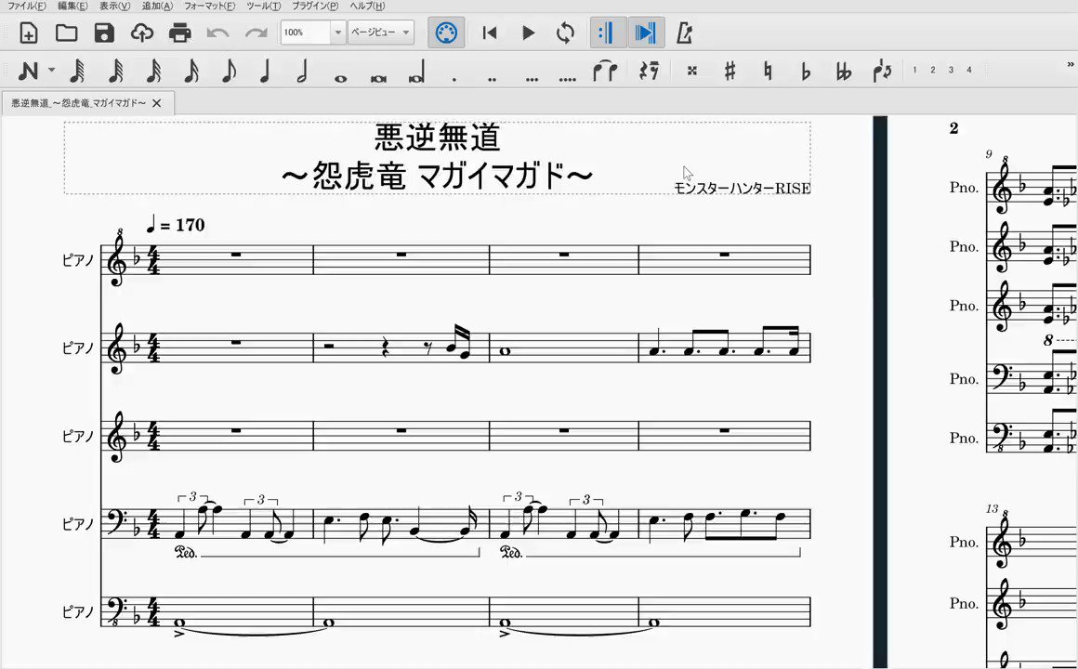
Task: Apply a double sharp accidental
Action: 692,70
